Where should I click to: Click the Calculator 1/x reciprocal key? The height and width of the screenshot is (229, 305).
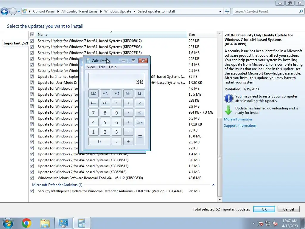click(140, 122)
